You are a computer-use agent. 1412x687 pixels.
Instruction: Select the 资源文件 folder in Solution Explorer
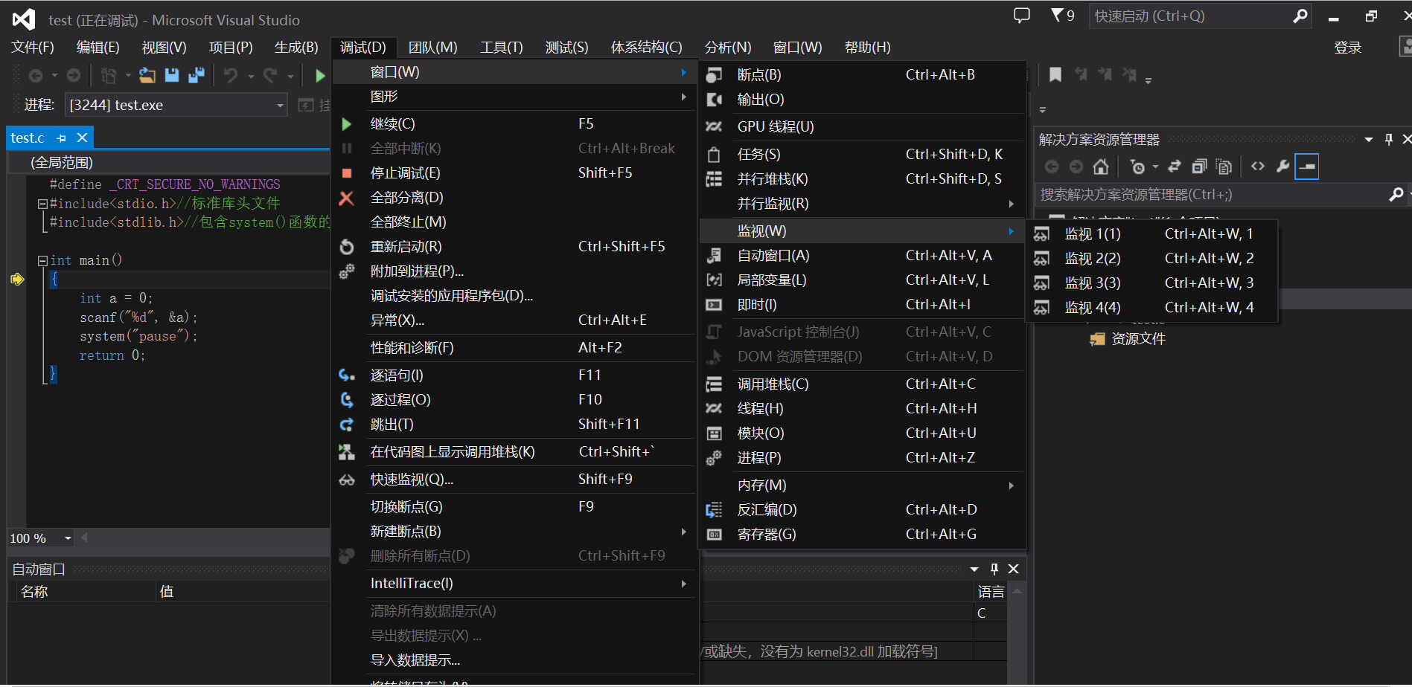click(x=1138, y=339)
